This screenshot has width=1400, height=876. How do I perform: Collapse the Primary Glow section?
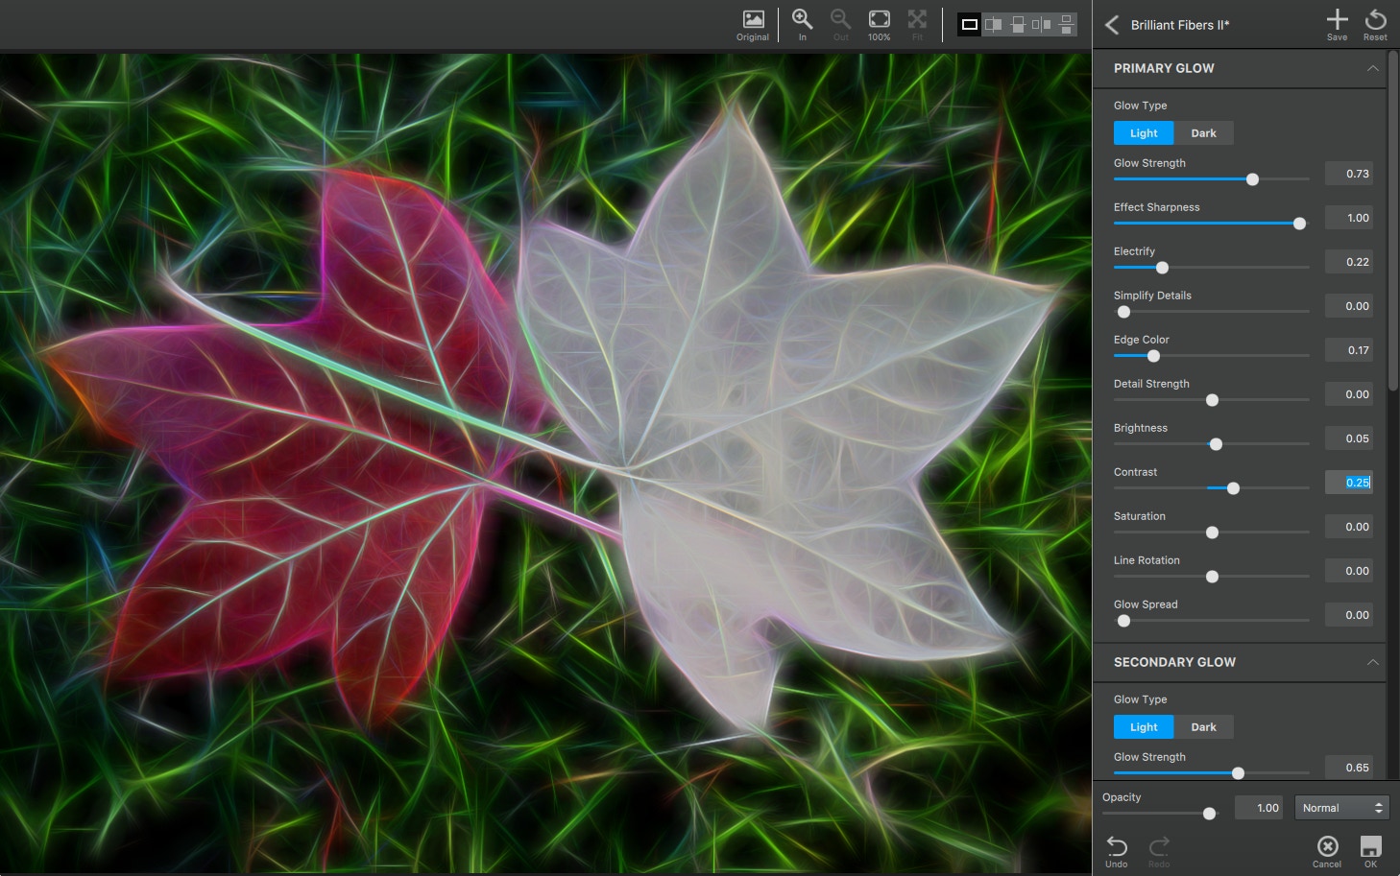click(x=1372, y=68)
